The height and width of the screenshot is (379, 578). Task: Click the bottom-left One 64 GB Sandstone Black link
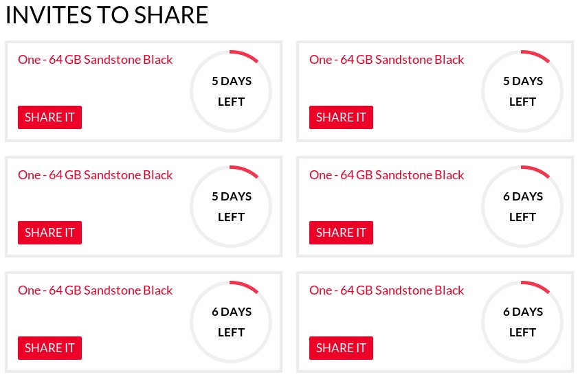pos(95,290)
